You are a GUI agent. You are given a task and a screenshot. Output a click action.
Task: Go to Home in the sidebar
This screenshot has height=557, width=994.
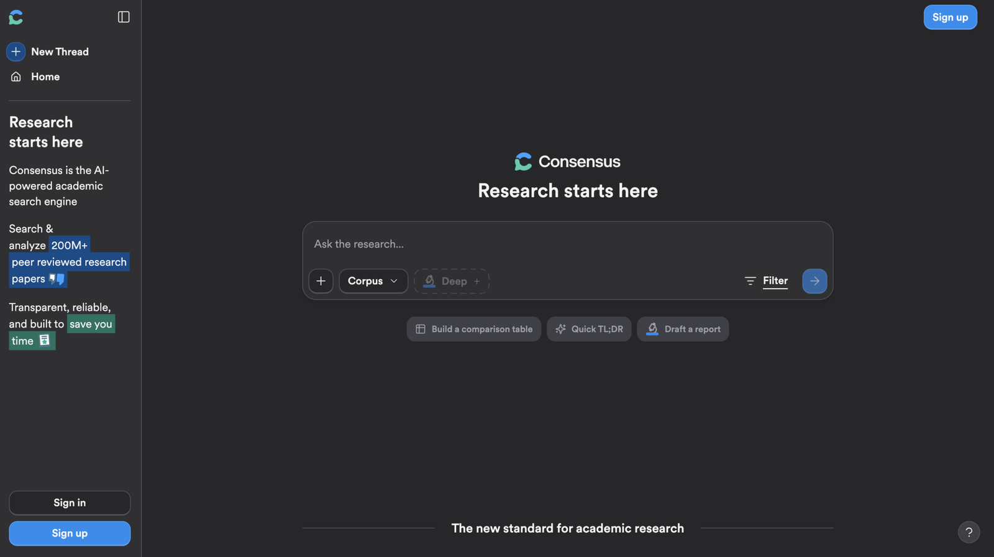(45, 76)
